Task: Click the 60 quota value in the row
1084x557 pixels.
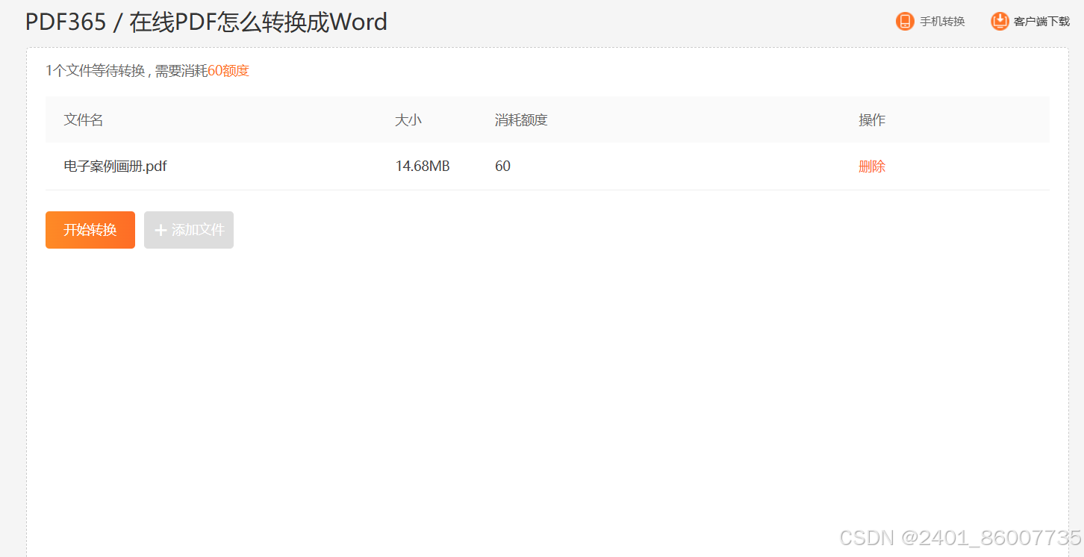Action: [502, 167]
